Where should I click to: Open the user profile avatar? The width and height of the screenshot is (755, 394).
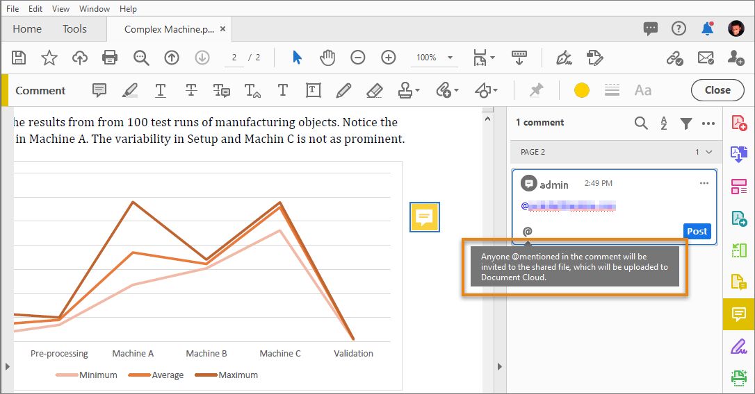(x=736, y=29)
